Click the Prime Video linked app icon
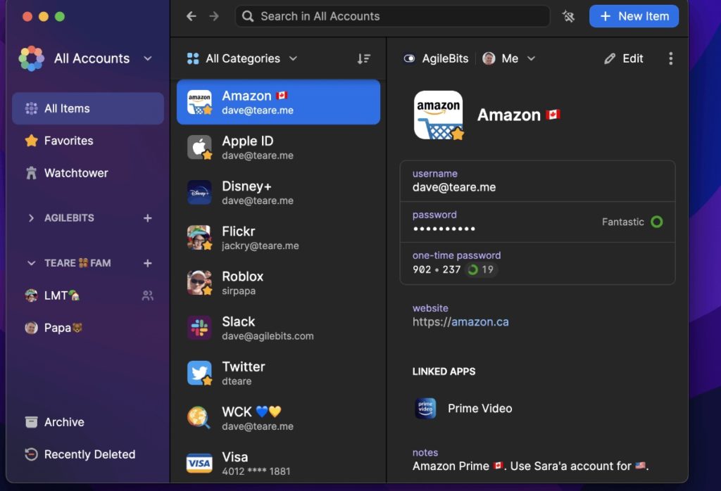 [x=425, y=409]
